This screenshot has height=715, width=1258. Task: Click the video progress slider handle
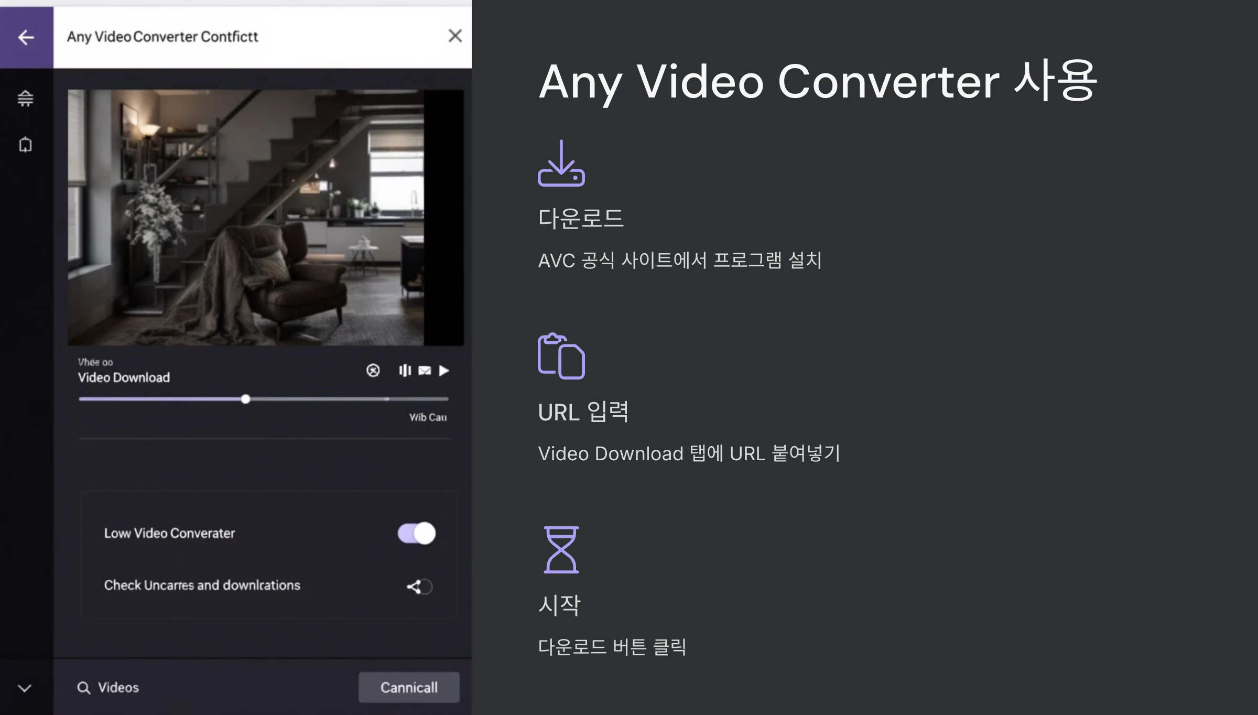(x=245, y=399)
